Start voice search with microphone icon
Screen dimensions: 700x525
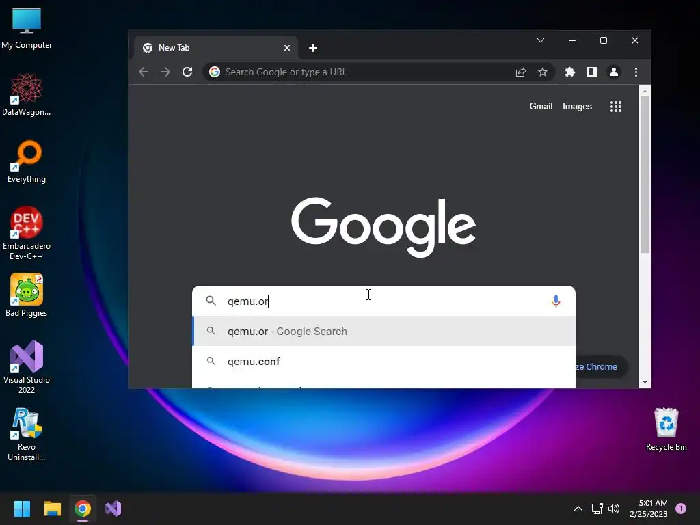556,301
